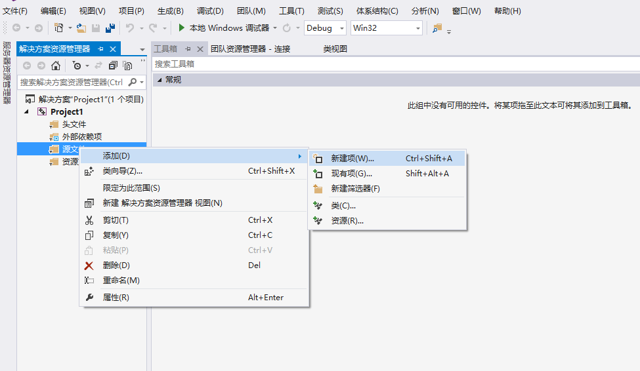Image resolution: width=640 pixels, height=371 pixels.
Task: Click 类向导(Z)... in context menu
Action: point(194,171)
